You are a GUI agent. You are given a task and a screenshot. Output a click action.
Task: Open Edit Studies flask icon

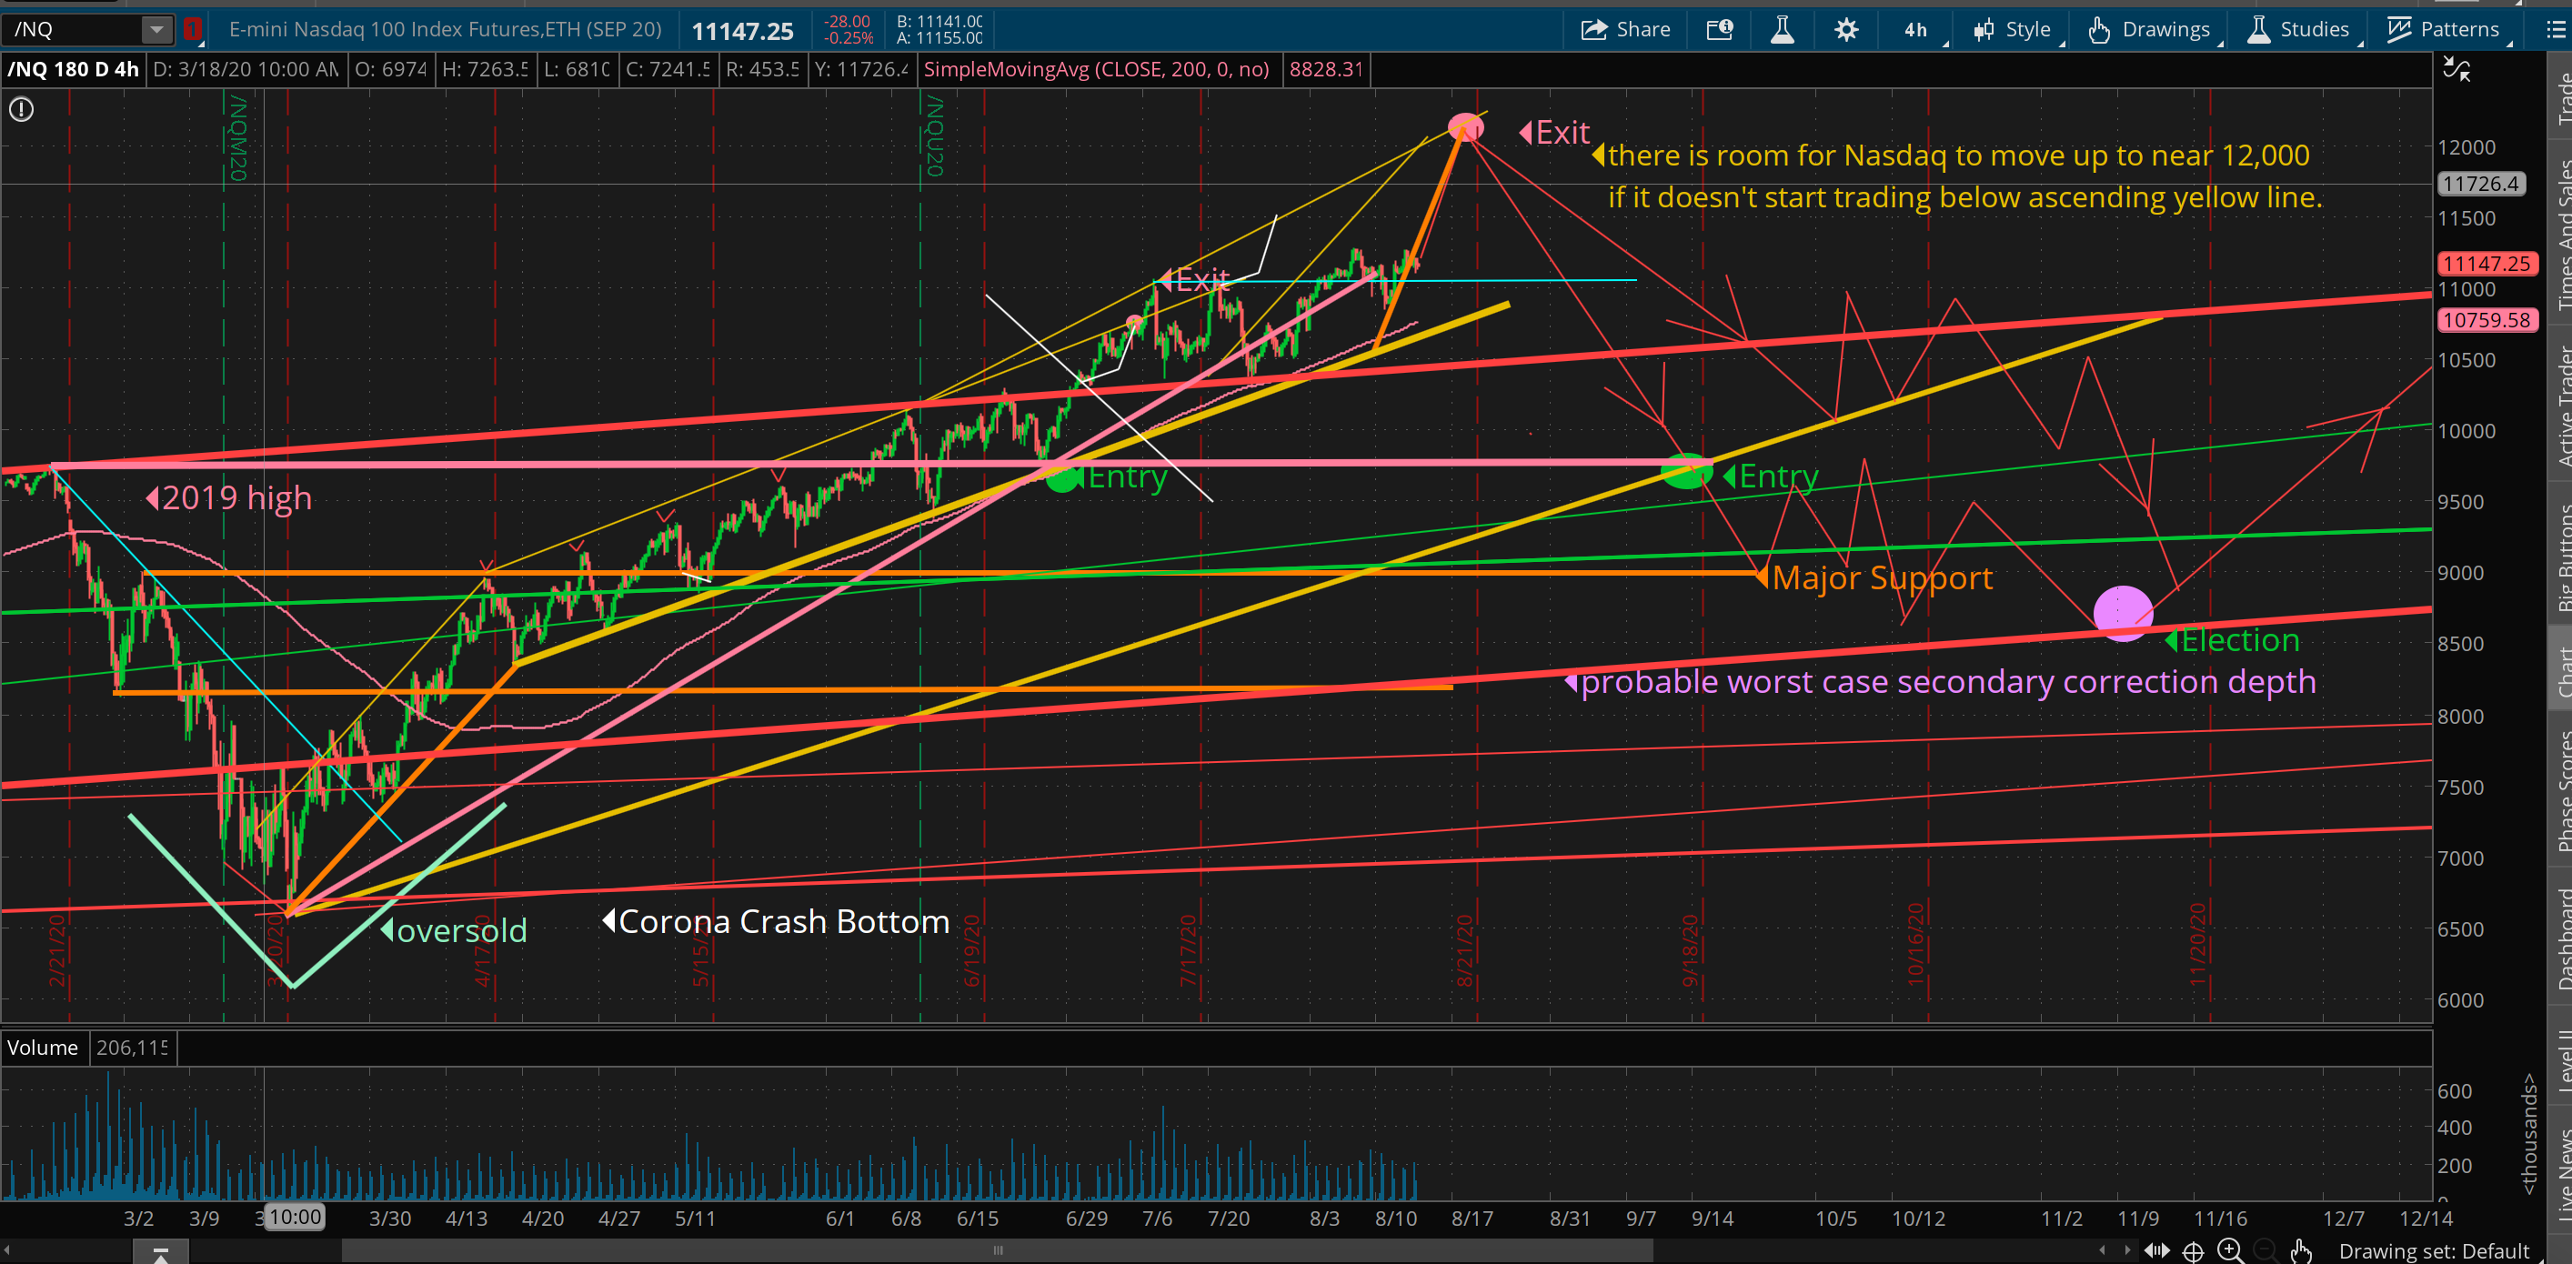(x=1783, y=29)
